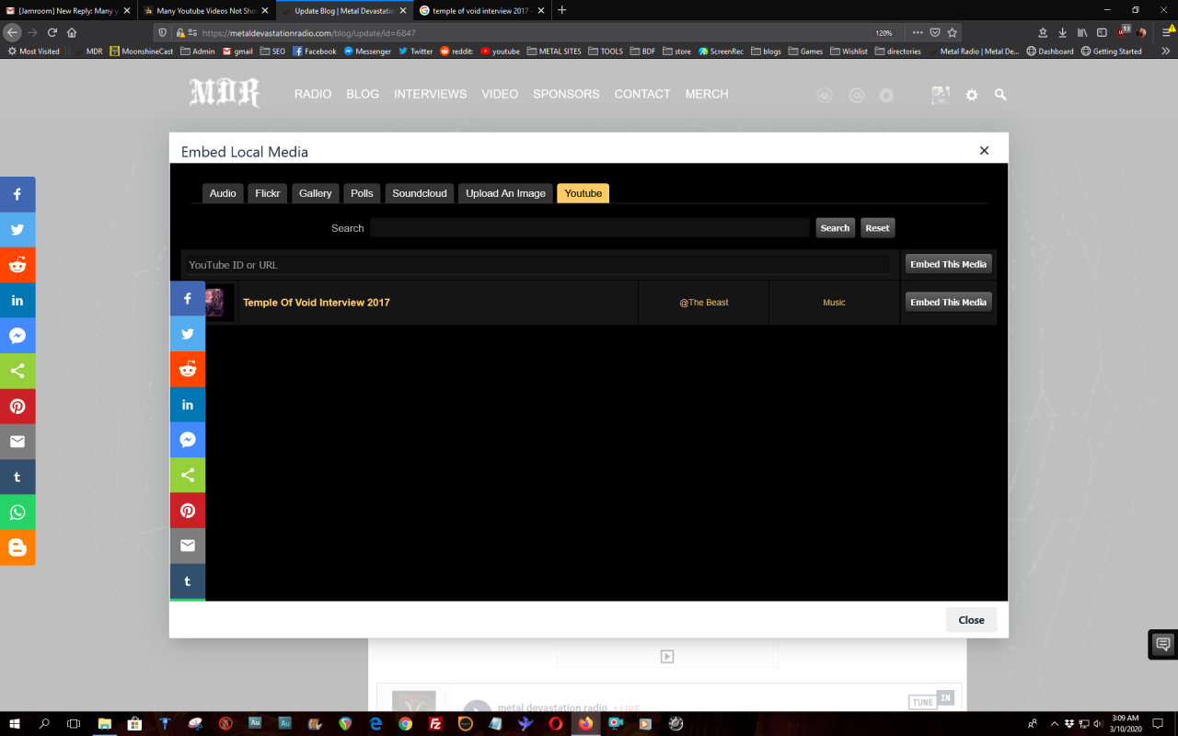Image resolution: width=1178 pixels, height=736 pixels.
Task: Save the page to Pocket
Action: point(935,32)
